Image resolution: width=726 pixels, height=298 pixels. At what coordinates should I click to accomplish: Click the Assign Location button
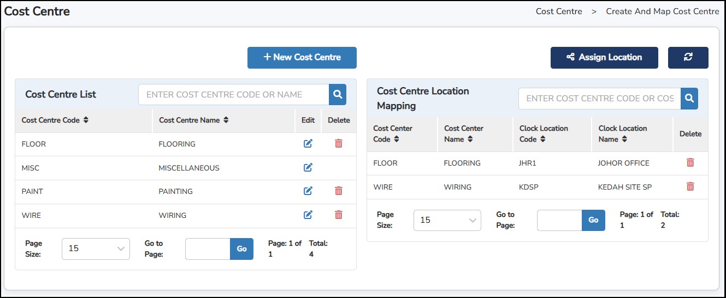tap(604, 58)
